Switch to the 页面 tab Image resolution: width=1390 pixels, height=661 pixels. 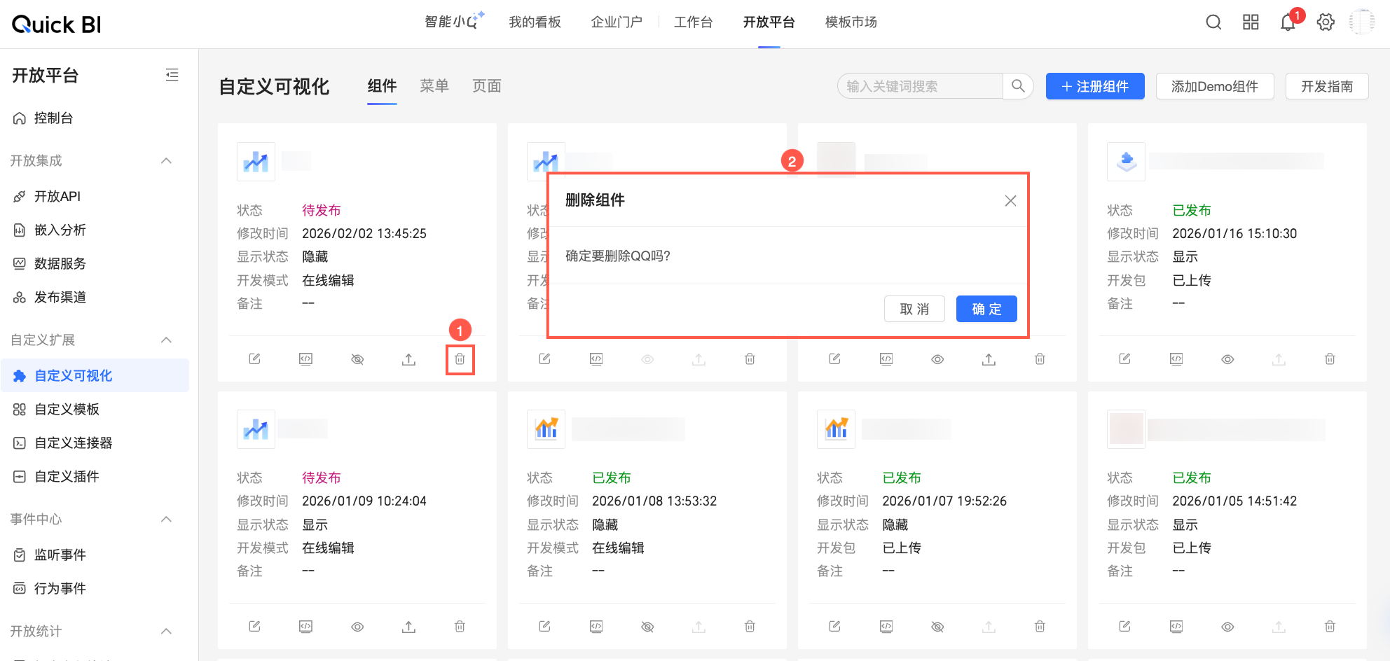tap(487, 86)
